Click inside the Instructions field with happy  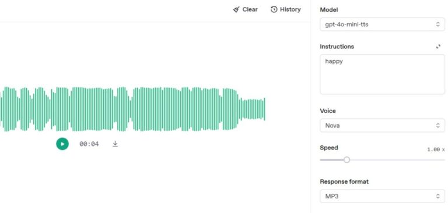click(382, 74)
